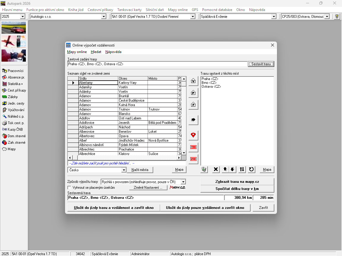
Task: Click the black arrow add-to-route button
Action: (193, 120)
